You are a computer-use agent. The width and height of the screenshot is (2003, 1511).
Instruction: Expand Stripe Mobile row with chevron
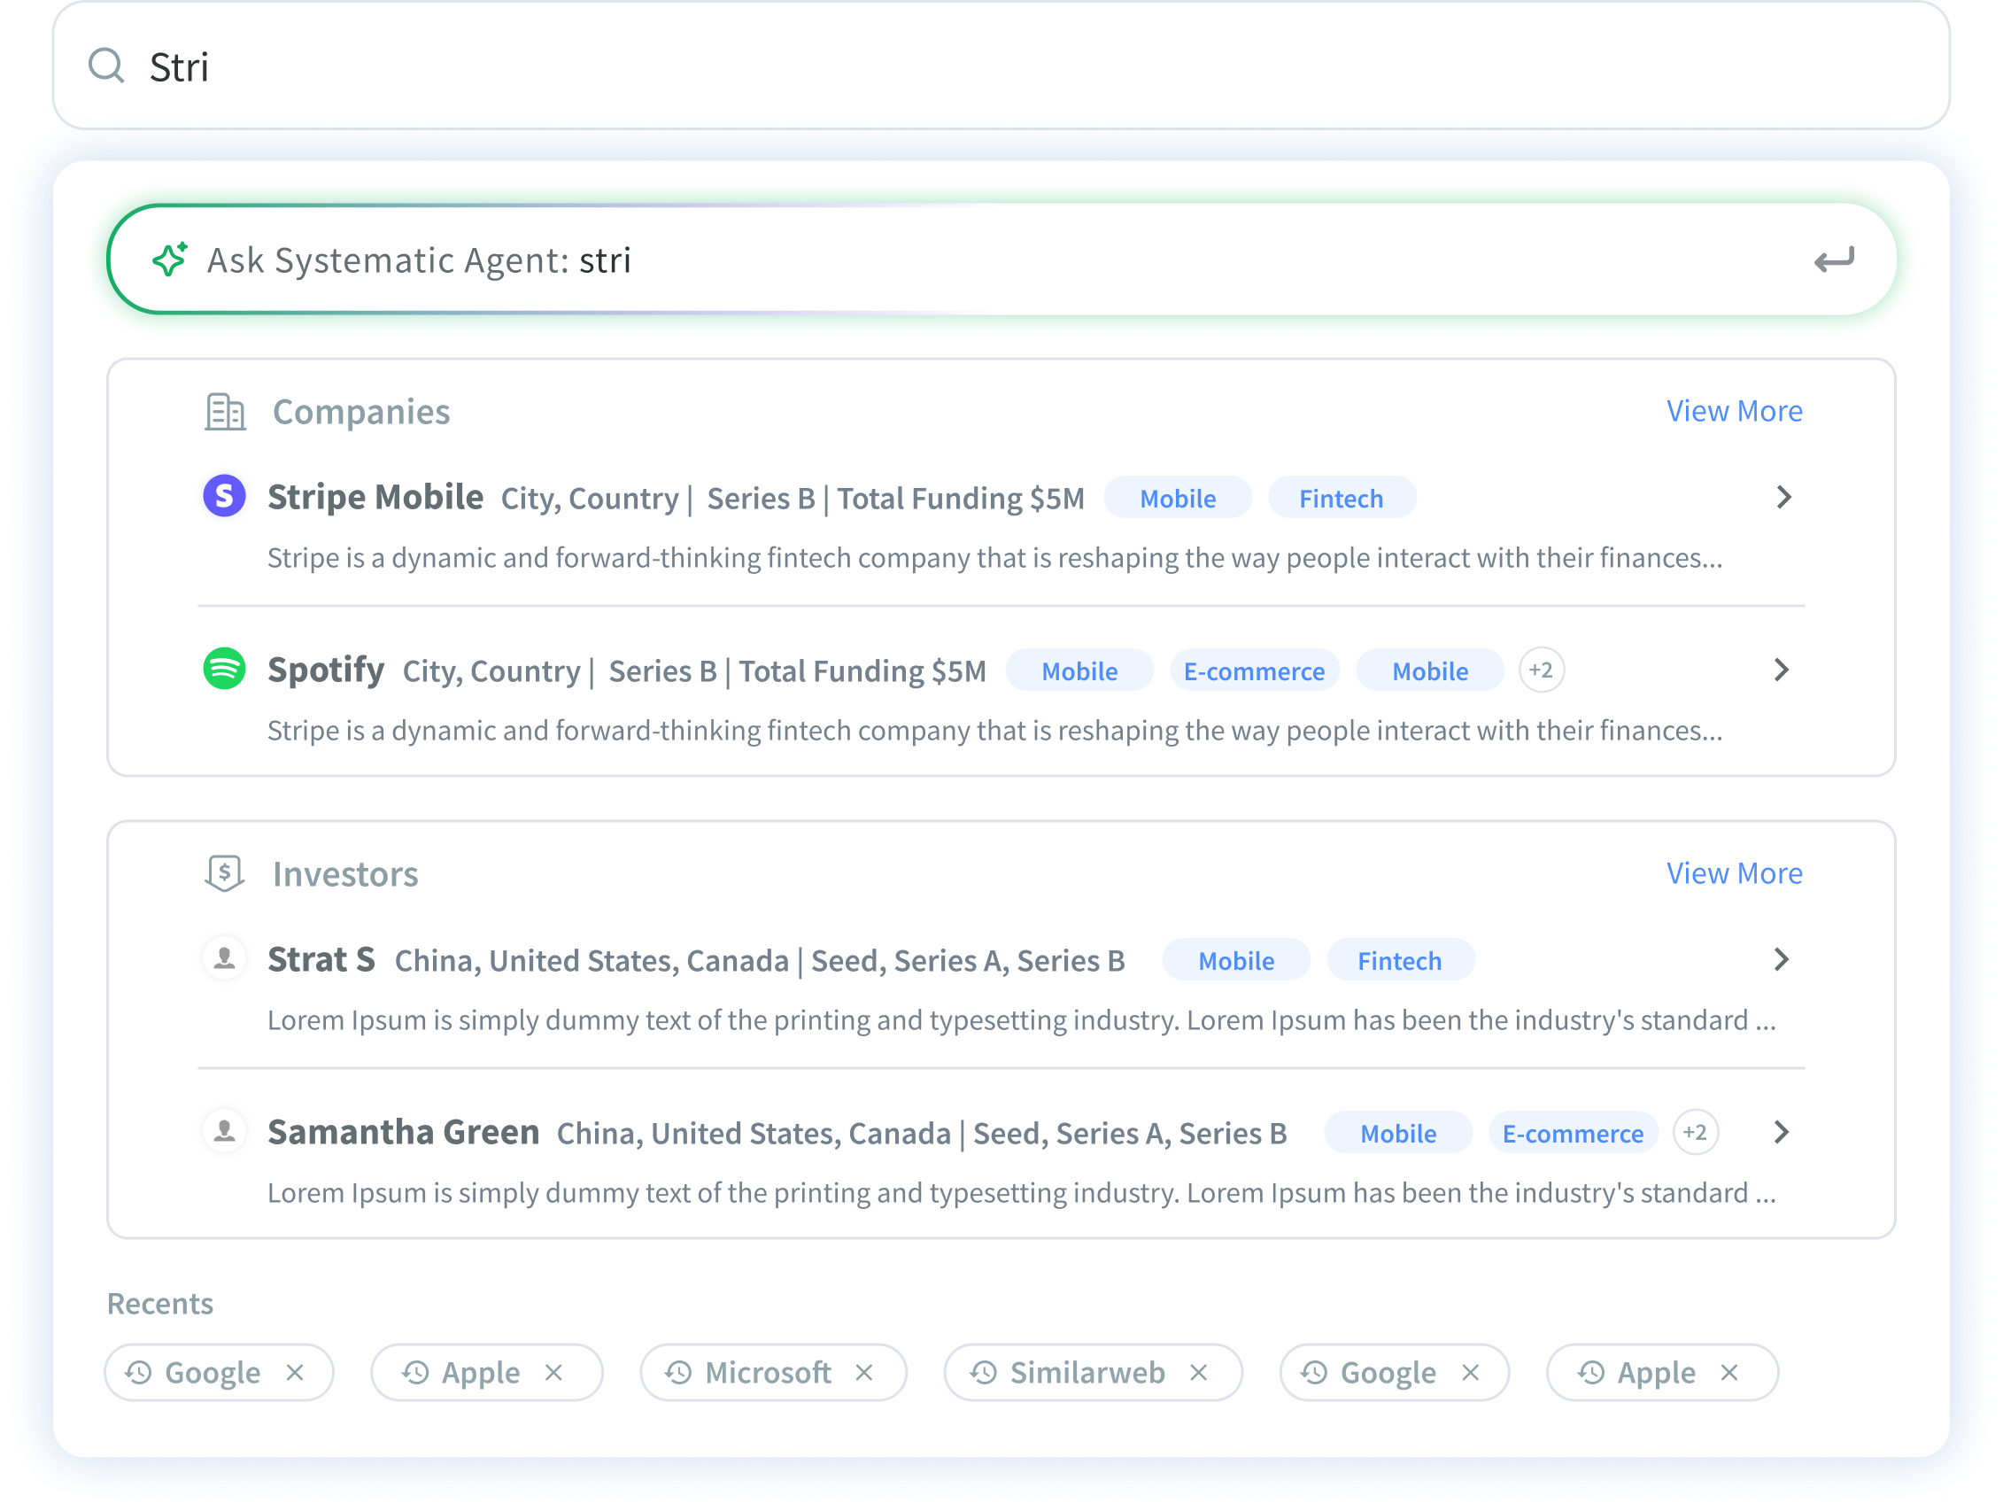(x=1783, y=498)
